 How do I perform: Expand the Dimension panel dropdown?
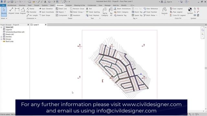click(31, 18)
